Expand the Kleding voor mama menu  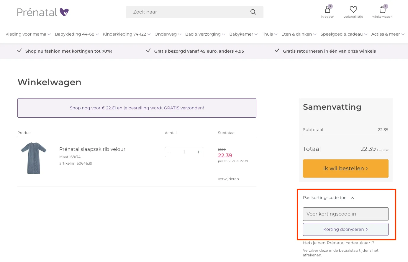pyautogui.click(x=28, y=34)
